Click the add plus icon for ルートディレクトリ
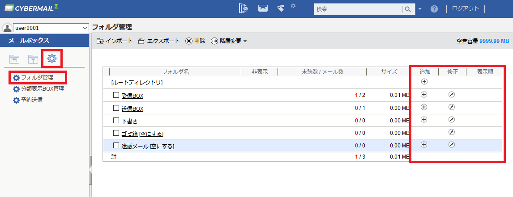Image resolution: width=513 pixels, height=197 pixels. pyautogui.click(x=424, y=82)
